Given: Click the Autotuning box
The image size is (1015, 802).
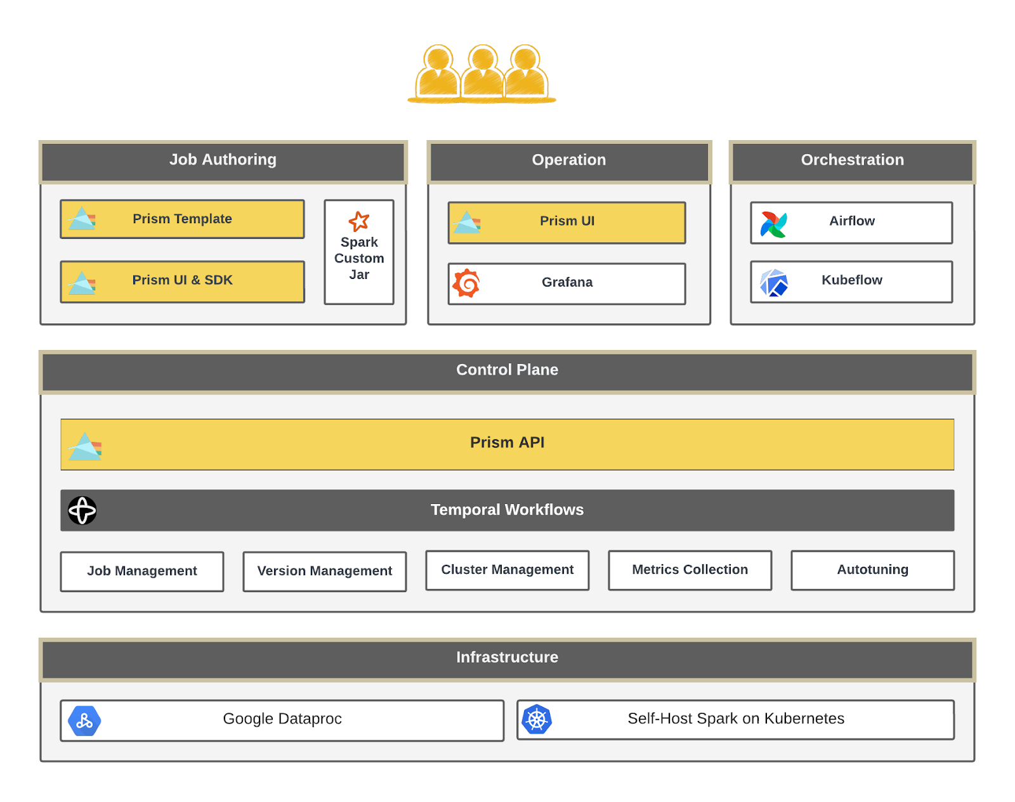Looking at the screenshot, I should pyautogui.click(x=873, y=570).
